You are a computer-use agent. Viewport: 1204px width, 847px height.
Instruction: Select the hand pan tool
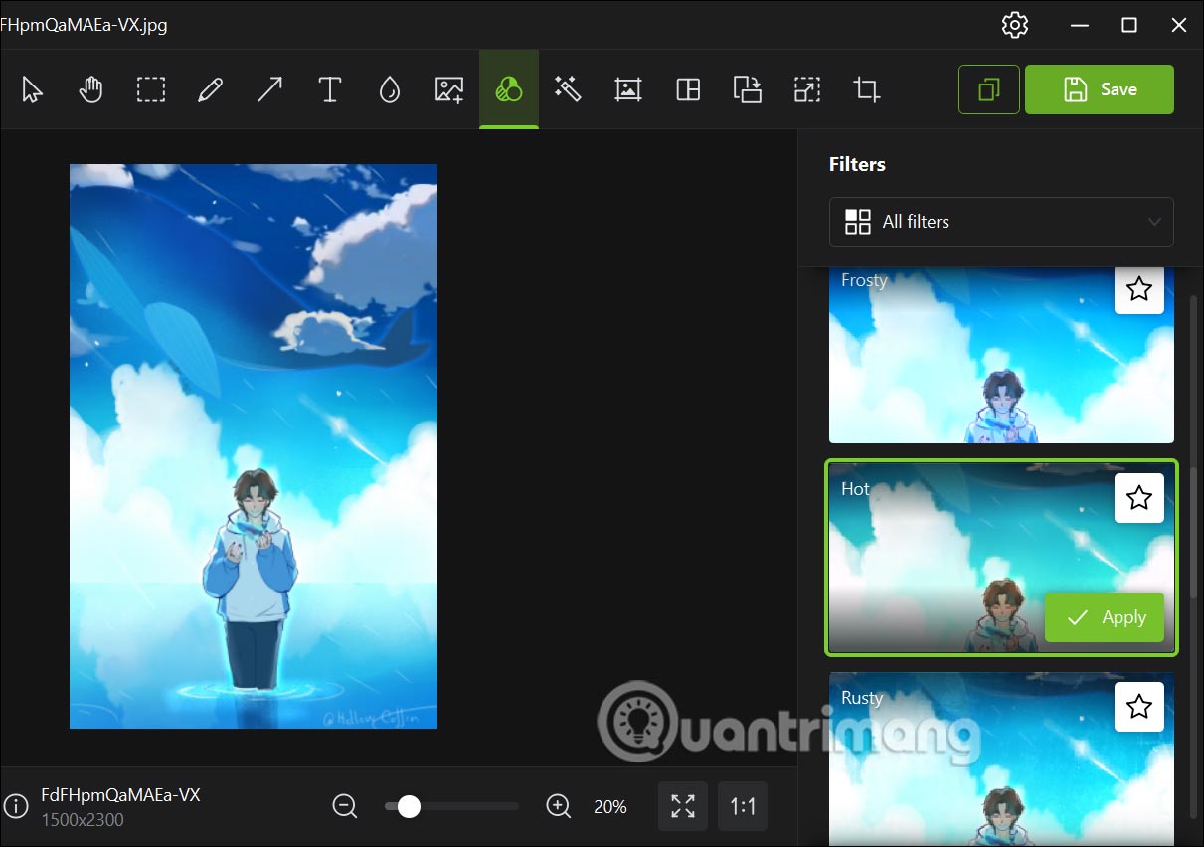(x=91, y=90)
